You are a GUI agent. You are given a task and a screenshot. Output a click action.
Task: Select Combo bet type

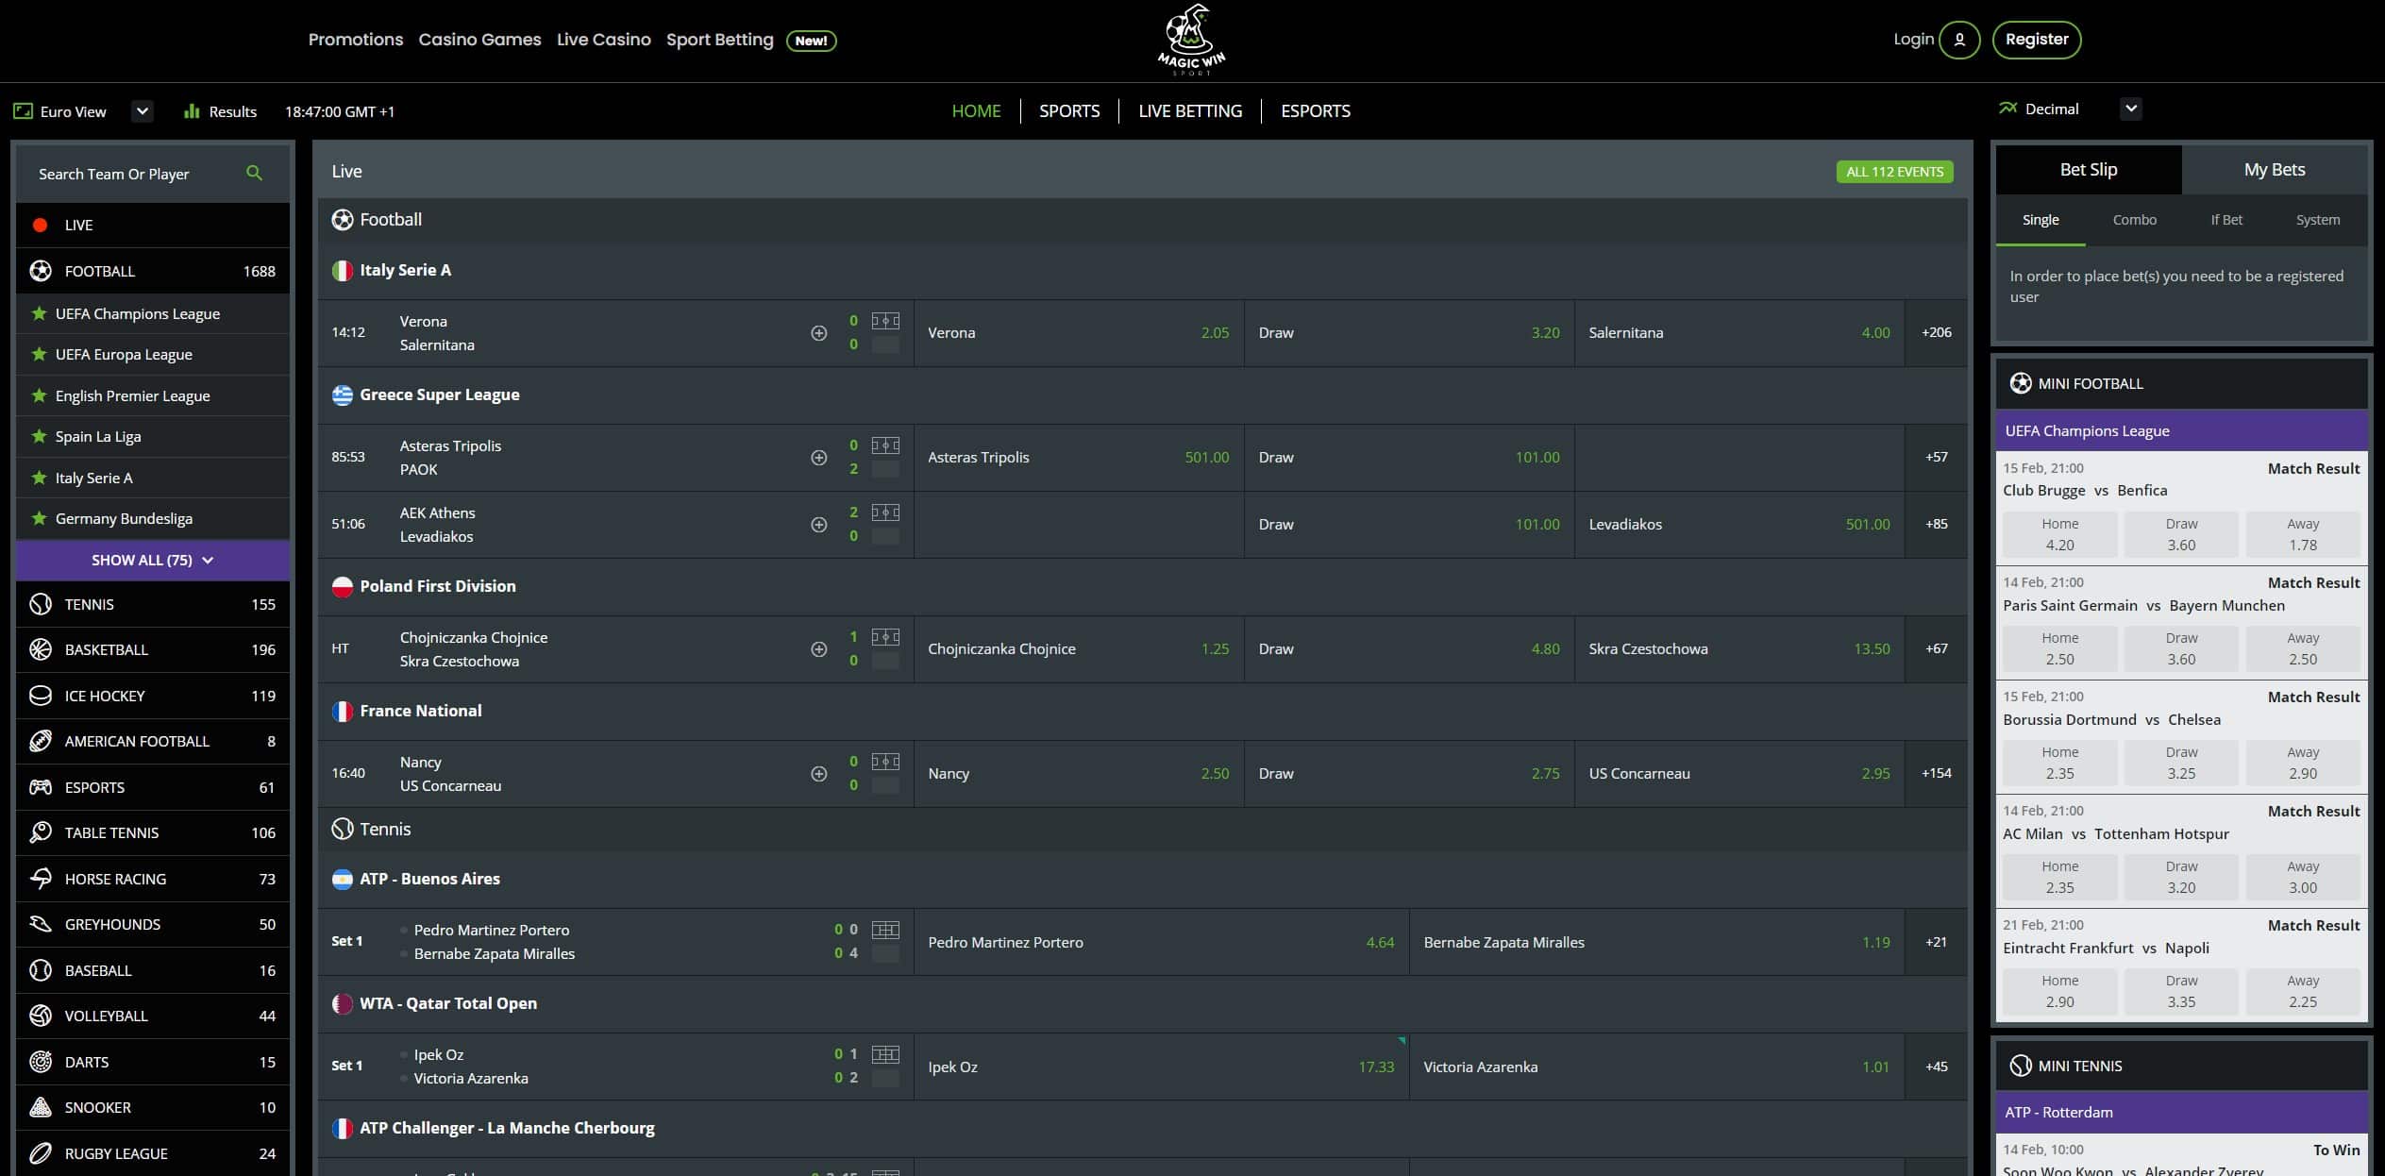click(2134, 220)
